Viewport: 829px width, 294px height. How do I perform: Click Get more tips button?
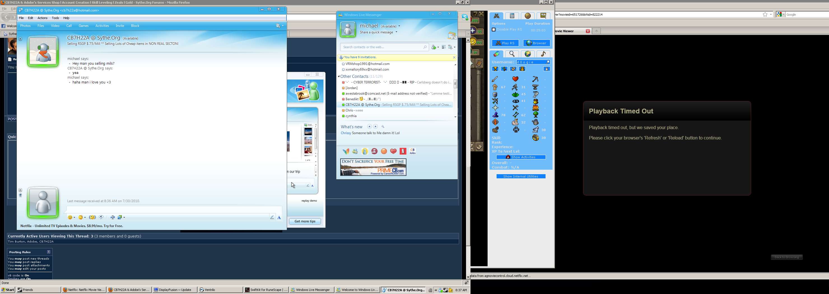305,221
